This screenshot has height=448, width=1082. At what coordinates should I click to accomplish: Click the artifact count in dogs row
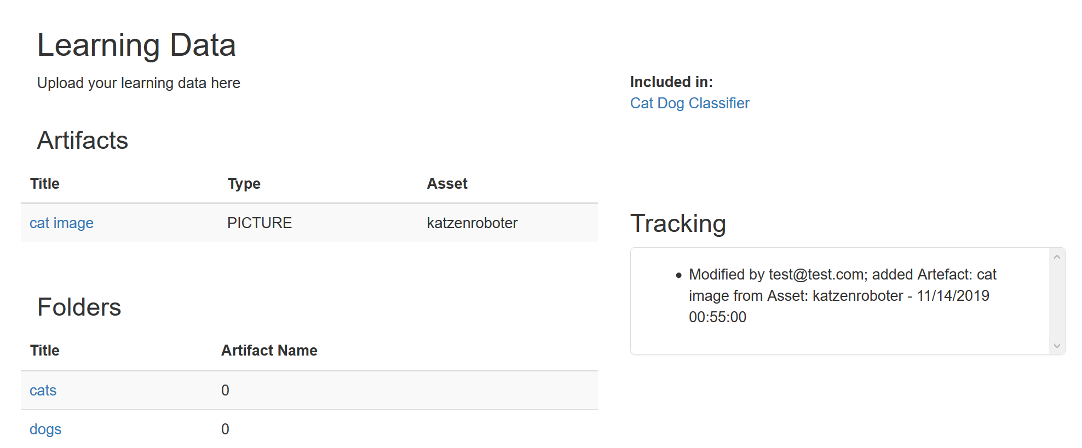point(225,429)
